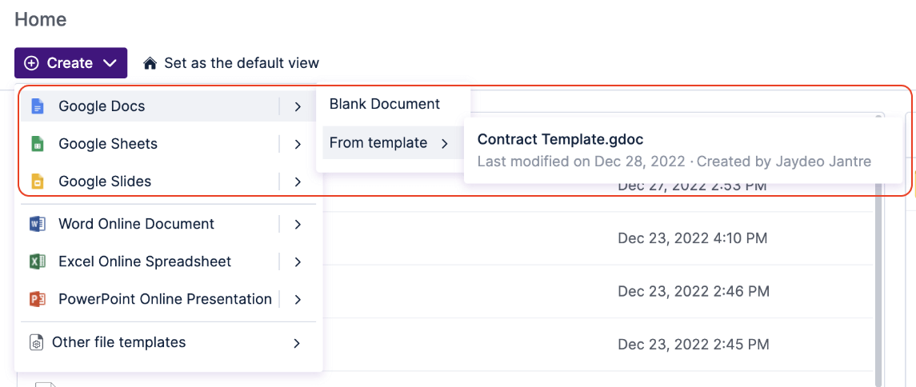Image resolution: width=916 pixels, height=387 pixels.
Task: Open Contract Template.gdoc template
Action: pos(560,139)
